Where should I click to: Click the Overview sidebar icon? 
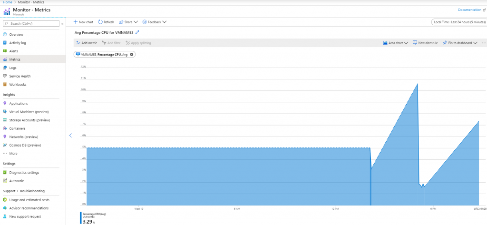point(5,35)
